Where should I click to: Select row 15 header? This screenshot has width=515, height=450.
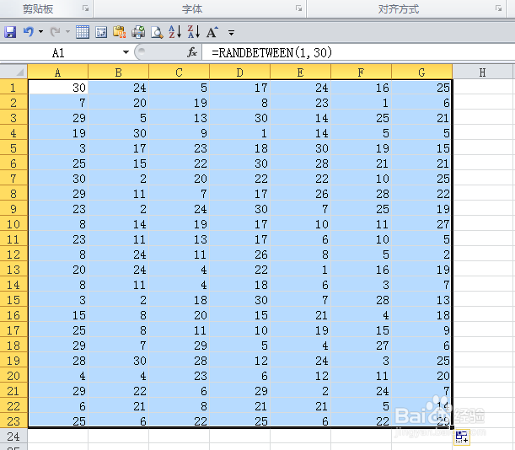coord(13,300)
